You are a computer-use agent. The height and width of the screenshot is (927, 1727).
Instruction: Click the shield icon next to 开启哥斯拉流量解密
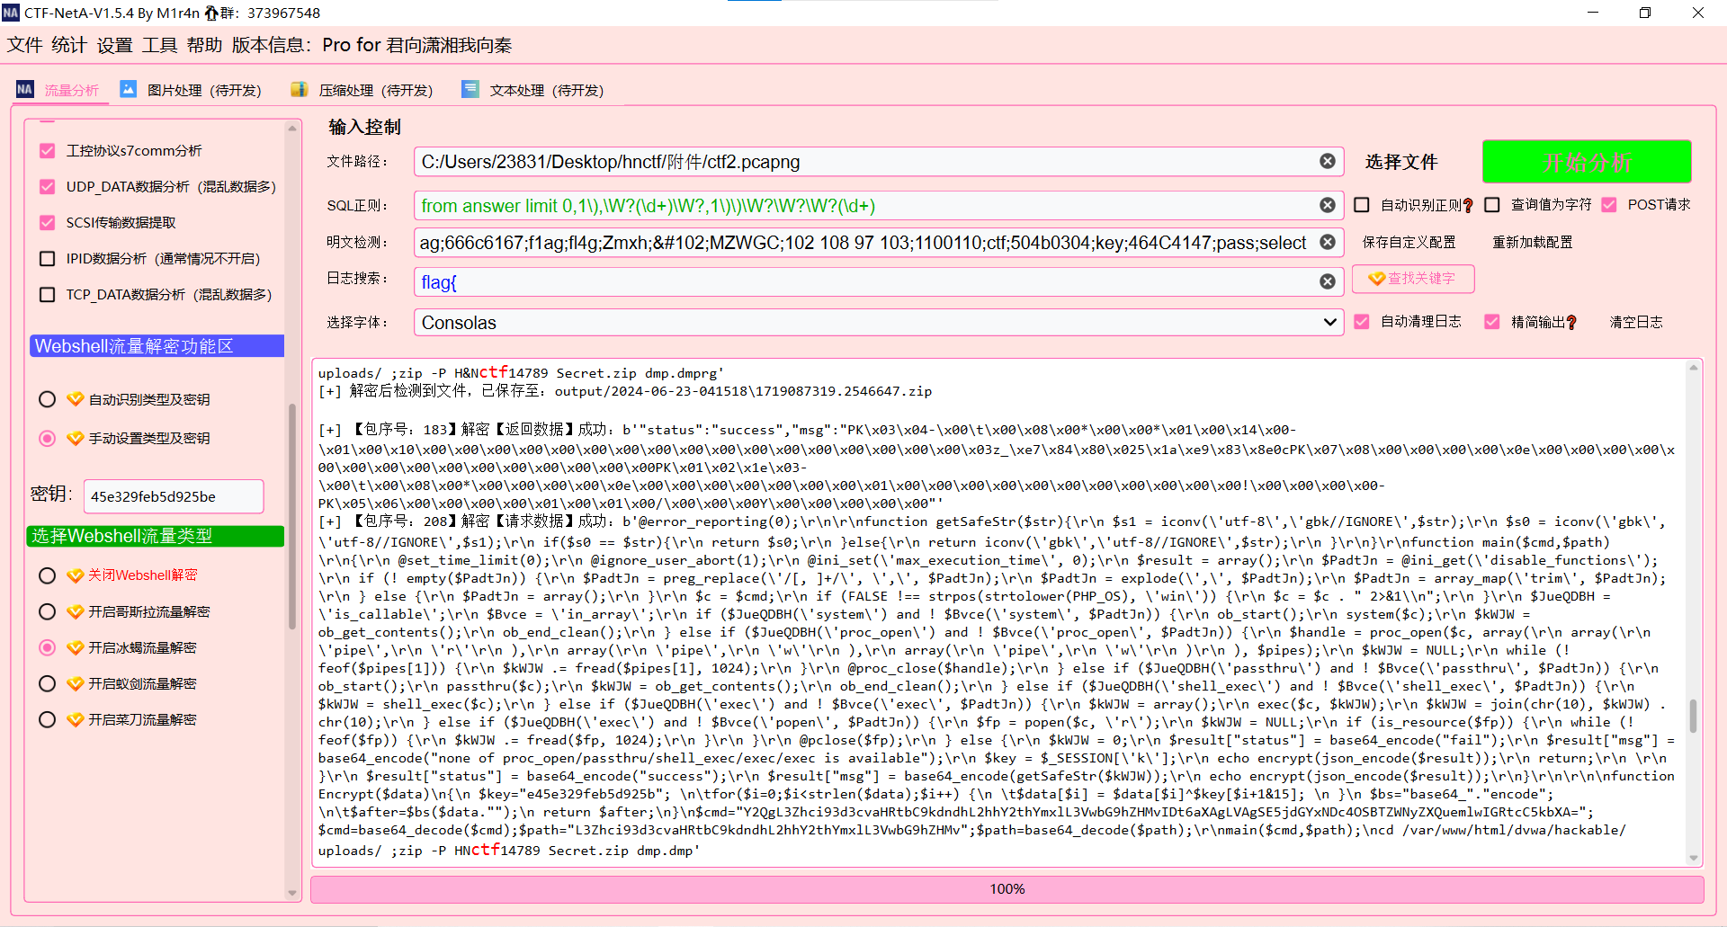point(75,611)
